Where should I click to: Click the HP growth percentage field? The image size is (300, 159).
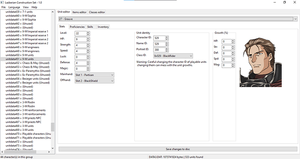227,42
